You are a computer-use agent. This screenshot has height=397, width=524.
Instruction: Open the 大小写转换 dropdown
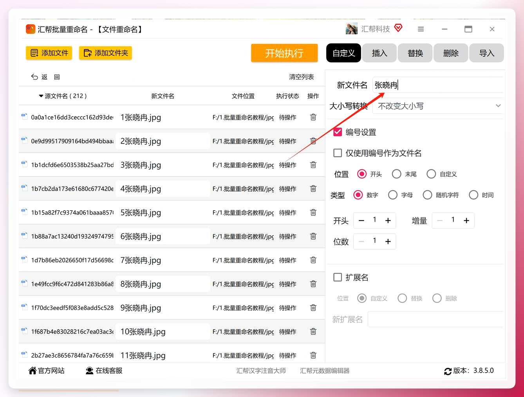(x=437, y=106)
